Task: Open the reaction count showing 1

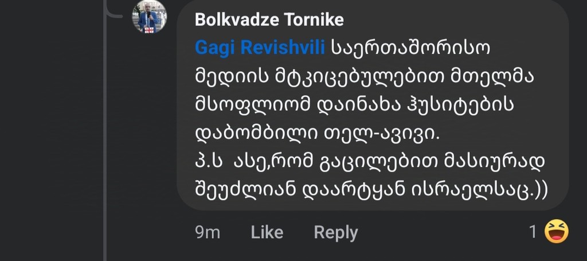Action: pos(533,232)
